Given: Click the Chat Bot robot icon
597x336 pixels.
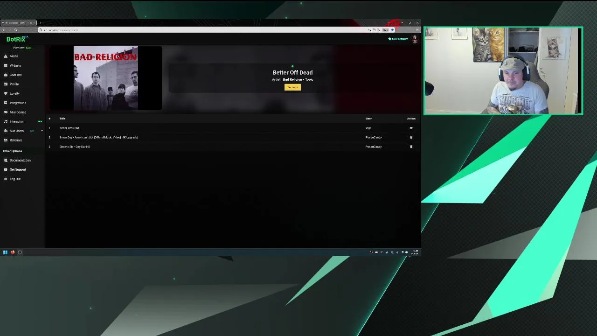Looking at the screenshot, I should pos(6,75).
